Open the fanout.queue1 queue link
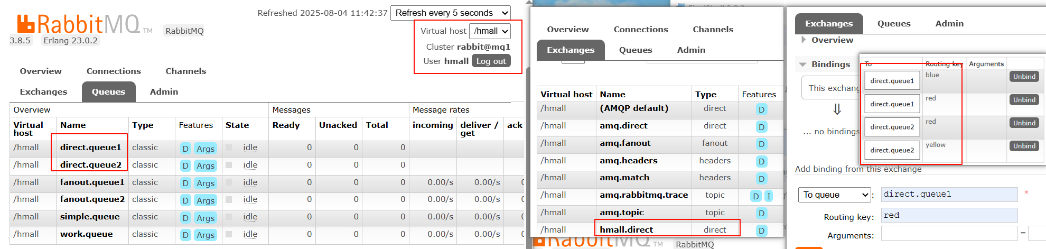This screenshot has width=1046, height=249. pyautogui.click(x=92, y=182)
